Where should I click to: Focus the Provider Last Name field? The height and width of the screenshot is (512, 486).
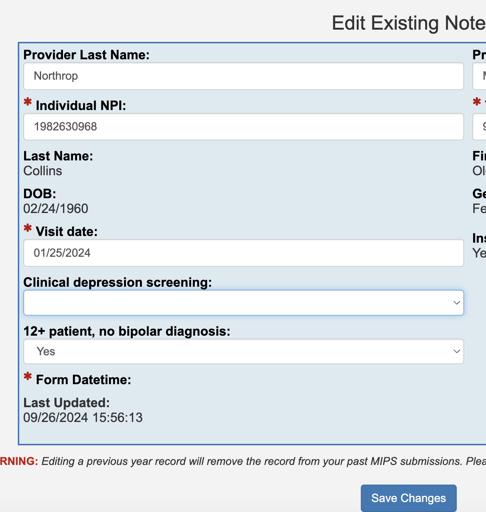click(x=243, y=76)
